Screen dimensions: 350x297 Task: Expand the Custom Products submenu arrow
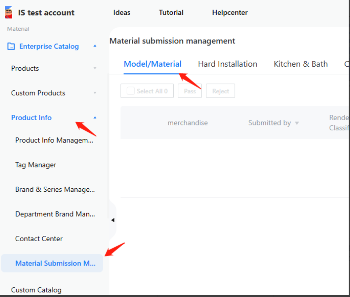pyautogui.click(x=95, y=93)
